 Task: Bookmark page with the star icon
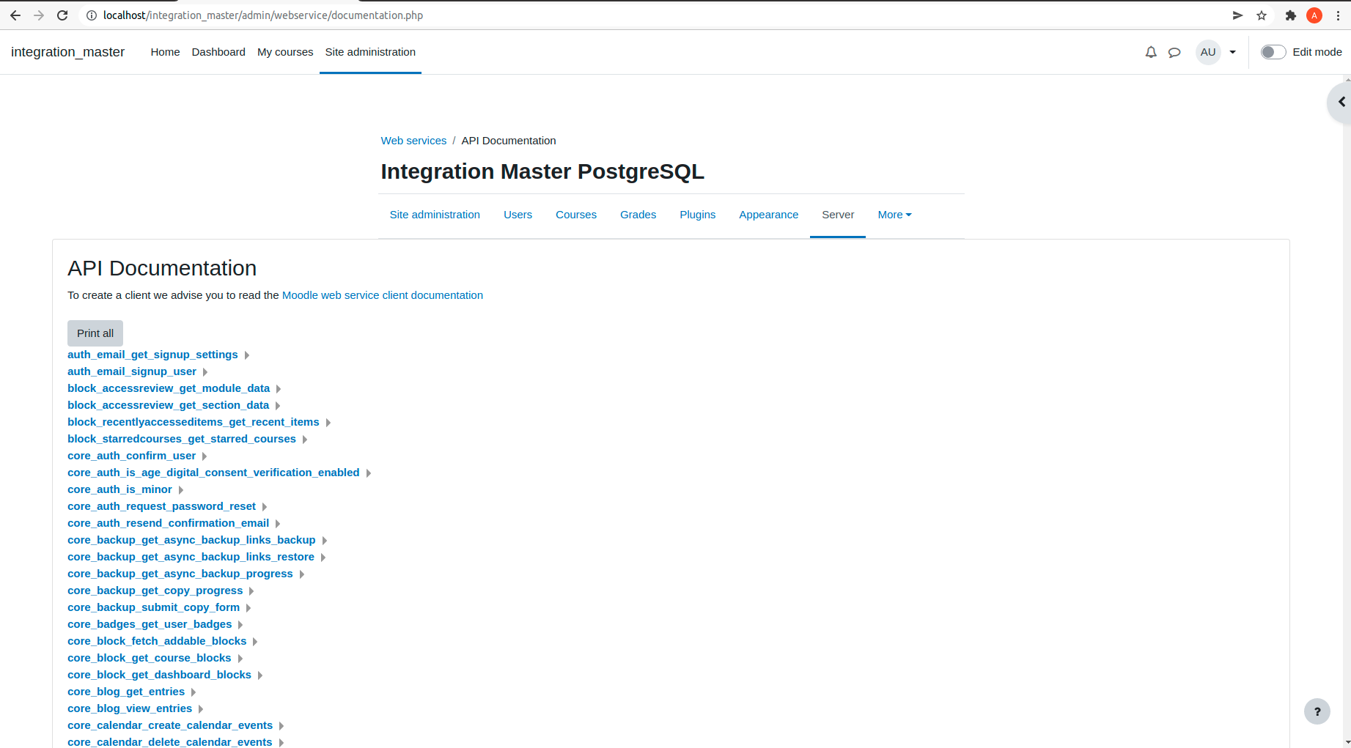pyautogui.click(x=1262, y=15)
